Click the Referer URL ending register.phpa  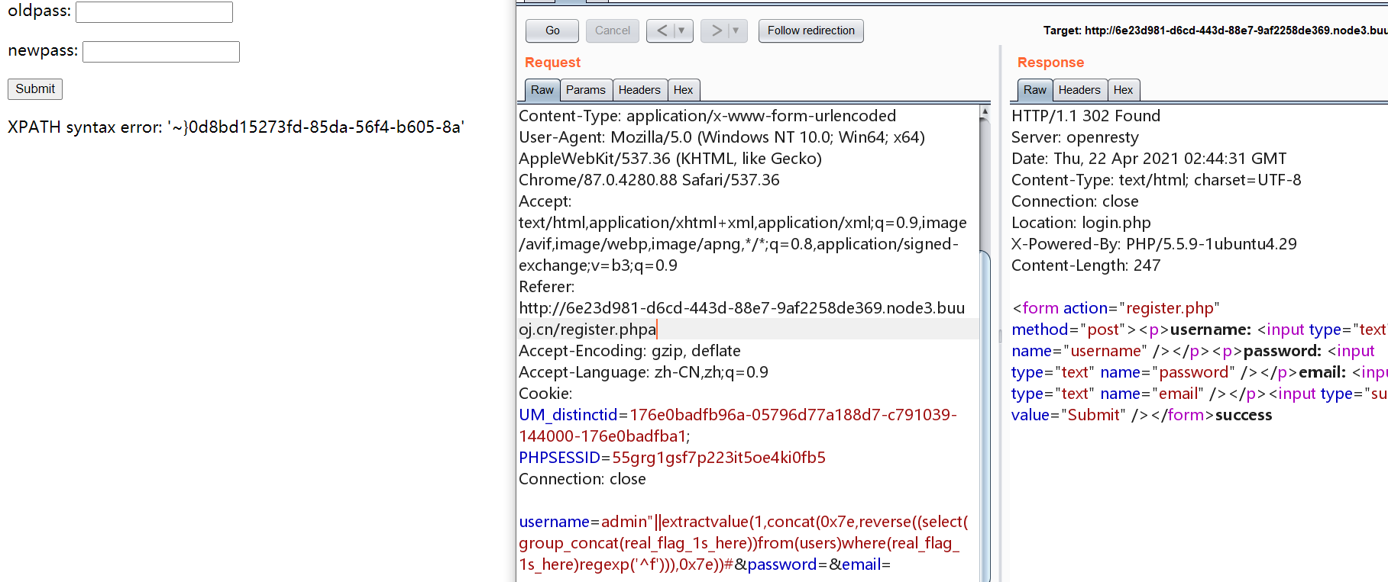point(742,319)
